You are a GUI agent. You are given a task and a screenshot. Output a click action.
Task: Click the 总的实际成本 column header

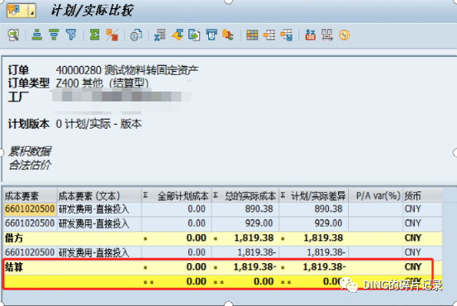pos(245,195)
